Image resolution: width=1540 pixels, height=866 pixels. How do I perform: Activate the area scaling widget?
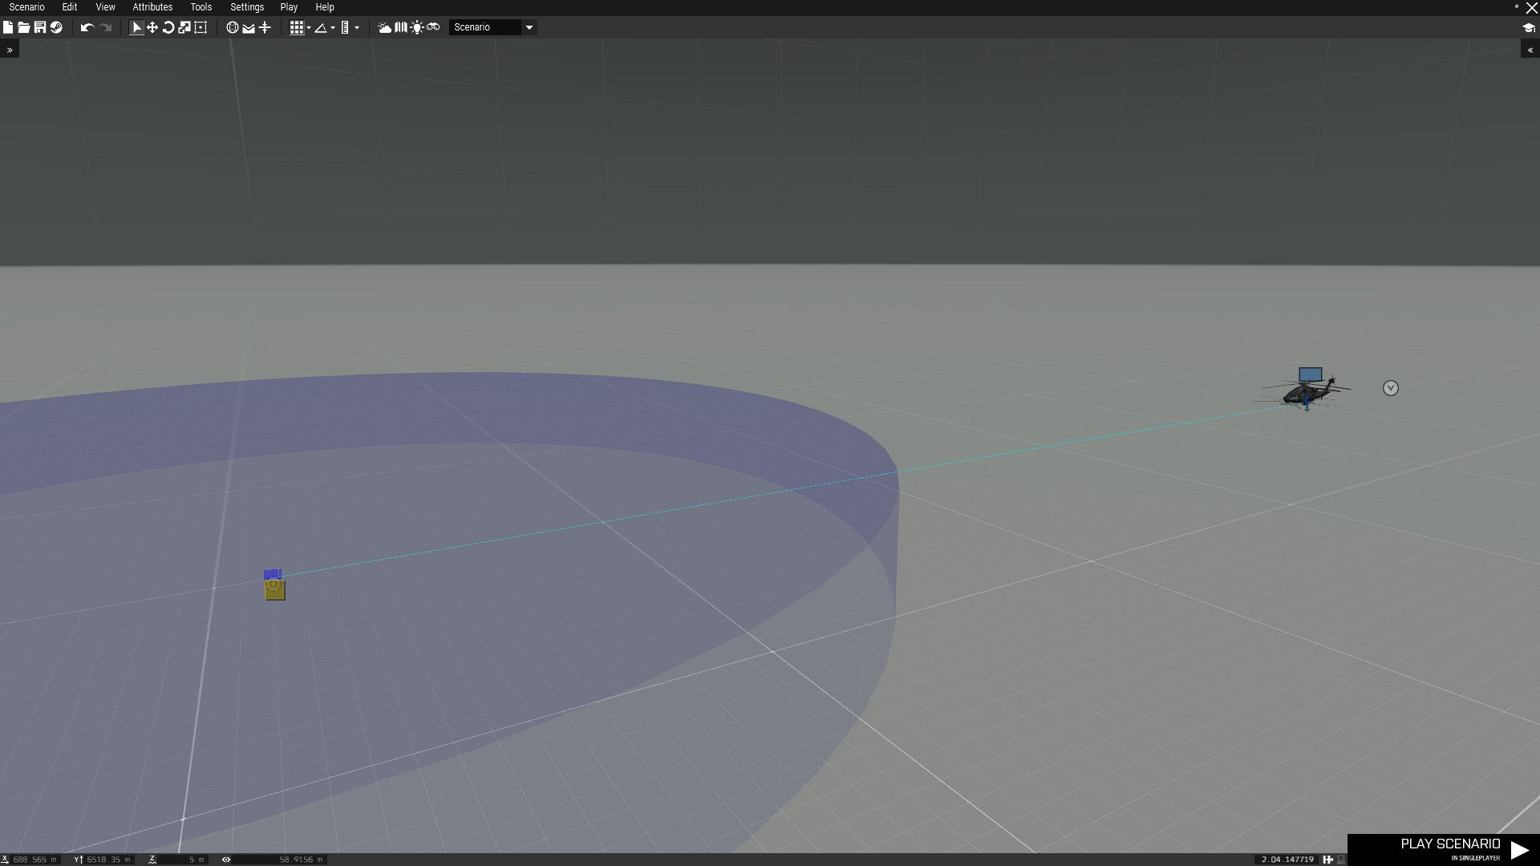[201, 27]
